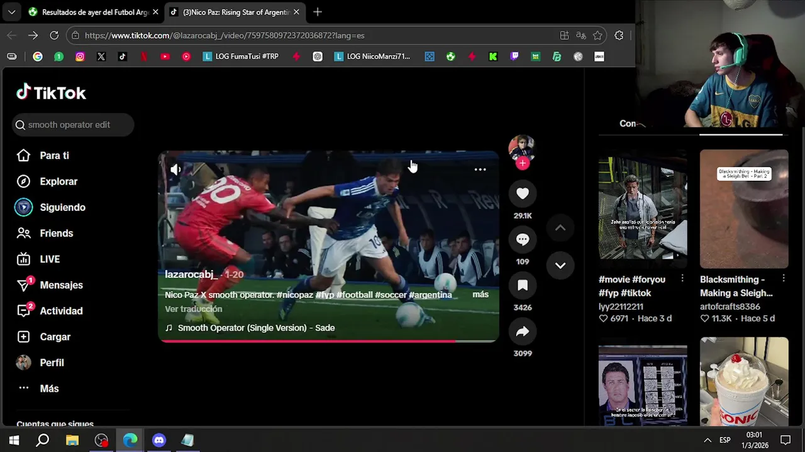Click Ver traducción under caption
Viewport: 805px width, 452px height.
(193, 309)
